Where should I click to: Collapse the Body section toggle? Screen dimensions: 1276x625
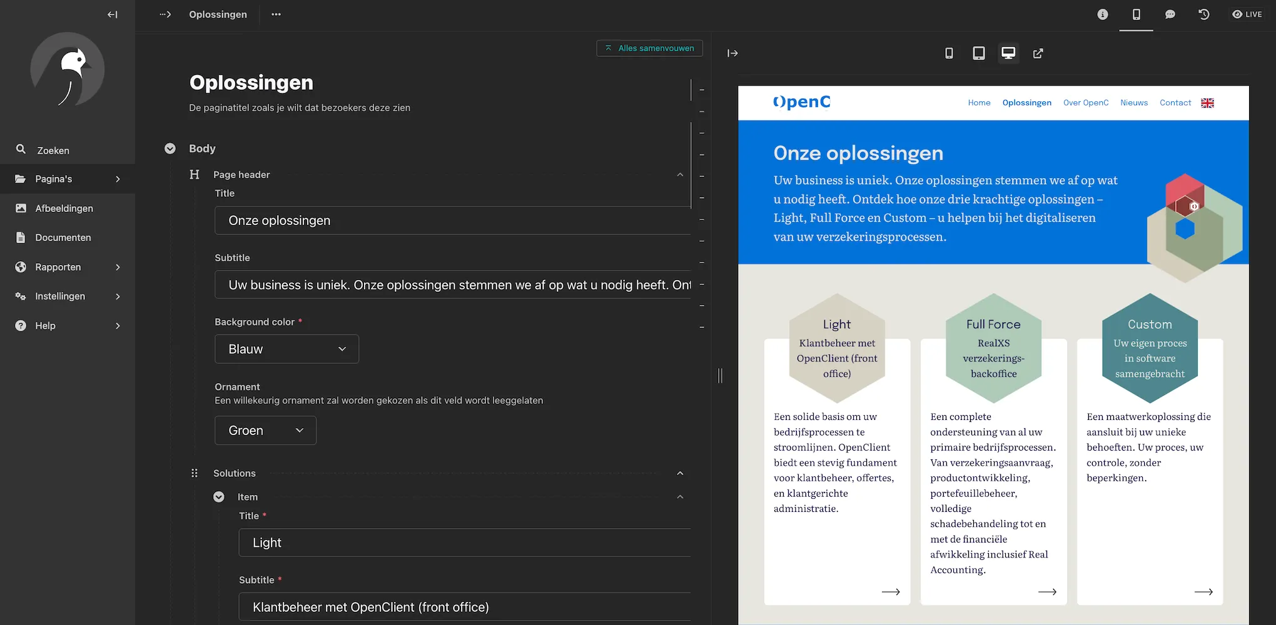[x=170, y=148]
